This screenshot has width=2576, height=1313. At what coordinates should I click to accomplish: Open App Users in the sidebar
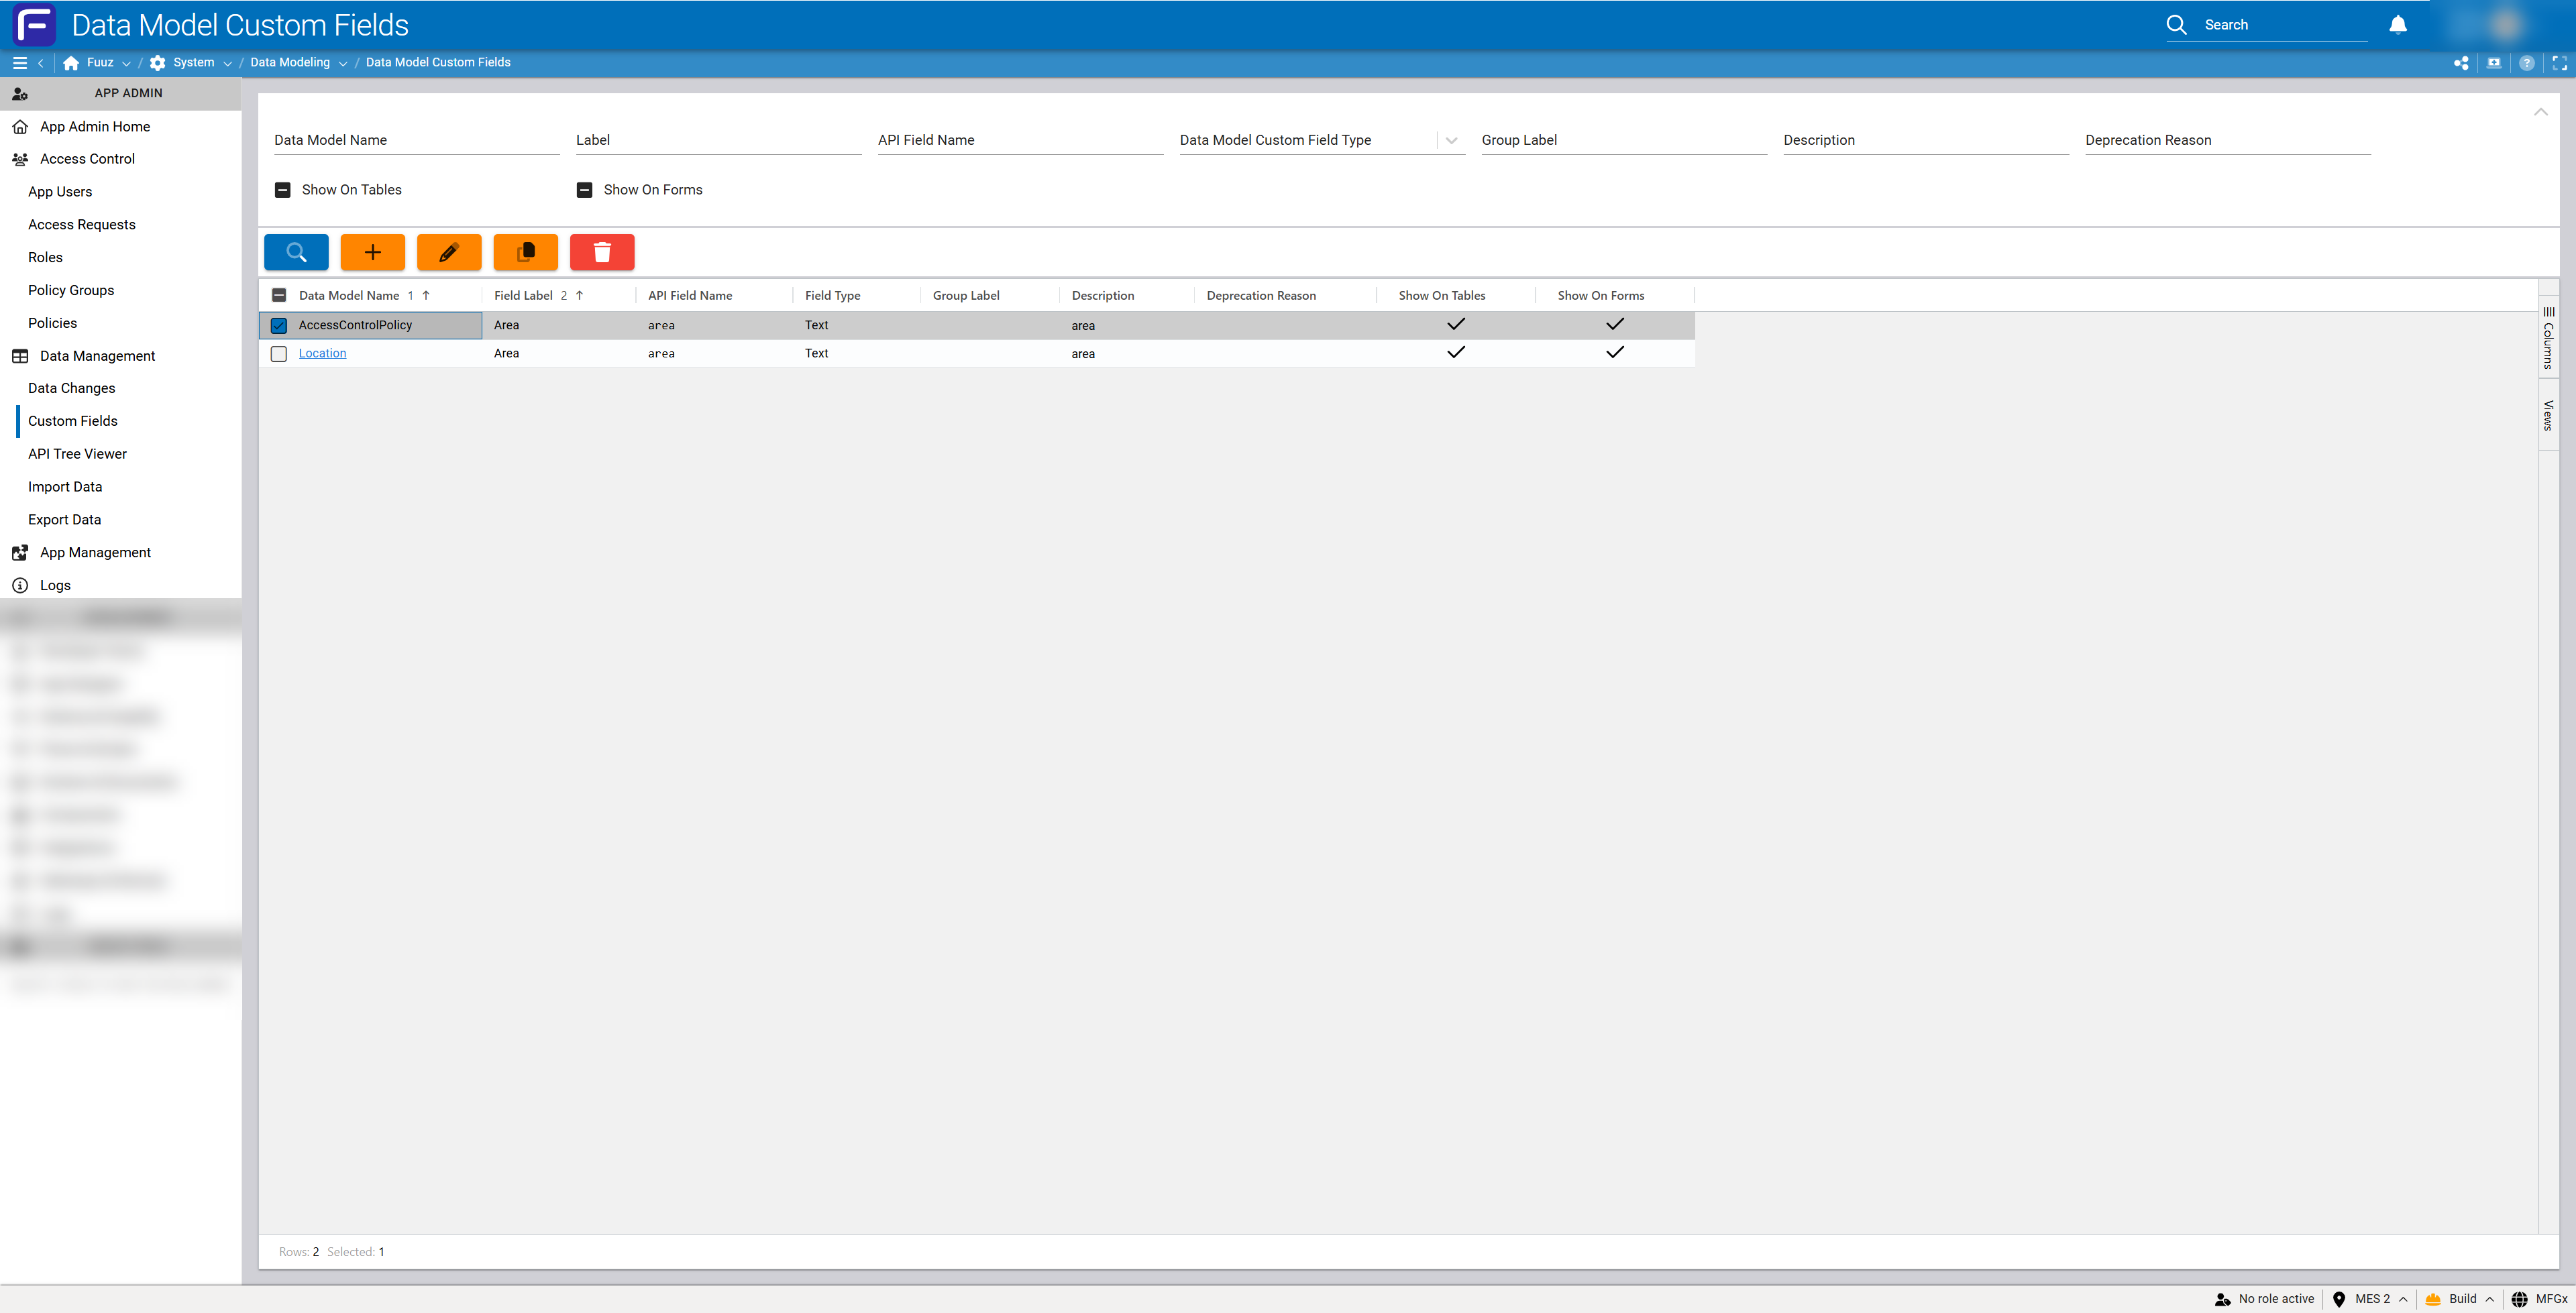pos(60,191)
